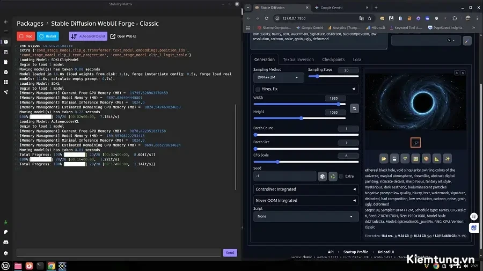Image resolution: width=483 pixels, height=271 pixels.
Task: Open Discord icon in Stability Matrix sidebar
Action: (6, 243)
